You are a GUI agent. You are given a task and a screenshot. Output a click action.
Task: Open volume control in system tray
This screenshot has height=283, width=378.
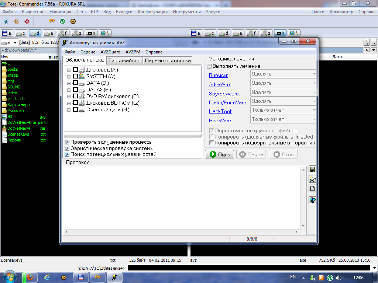click(339, 278)
